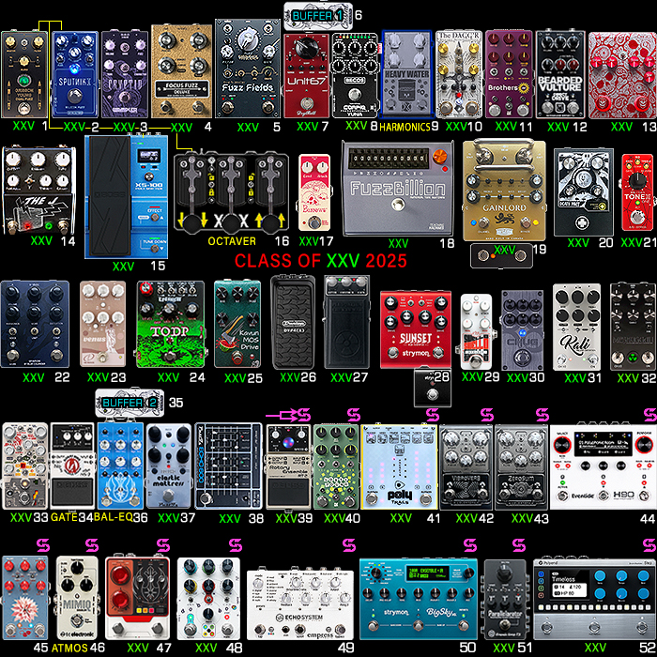
Task: Select the blue Sputnik fuzz pedal
Action: 75,74
